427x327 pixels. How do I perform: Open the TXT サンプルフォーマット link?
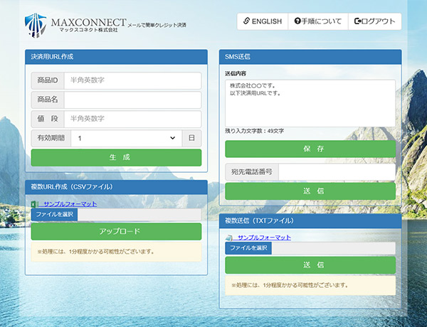pos(264,237)
